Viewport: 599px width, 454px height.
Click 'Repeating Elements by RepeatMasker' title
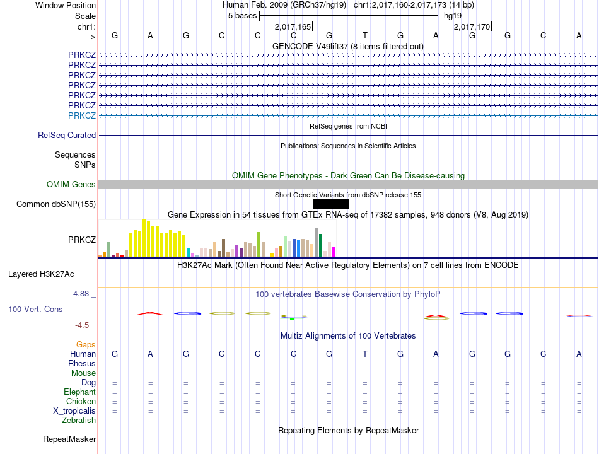(x=349, y=430)
